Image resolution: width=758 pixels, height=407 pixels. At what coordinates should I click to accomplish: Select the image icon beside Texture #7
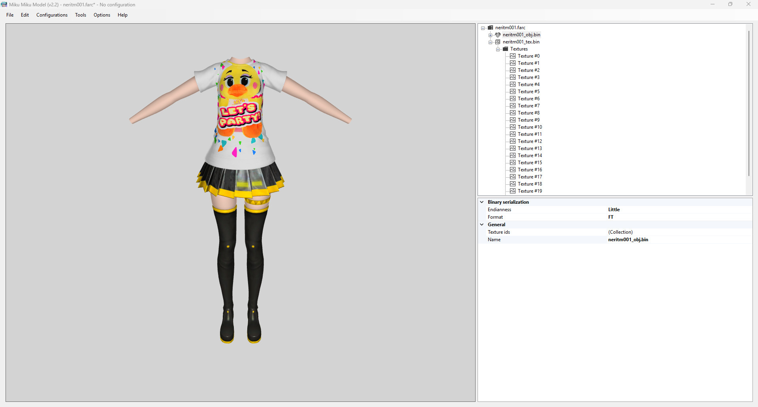coord(512,105)
